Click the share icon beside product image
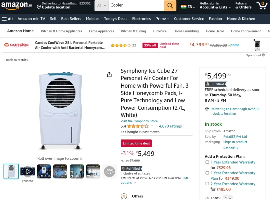The width and height of the screenshot is (270, 199). coord(109,74)
